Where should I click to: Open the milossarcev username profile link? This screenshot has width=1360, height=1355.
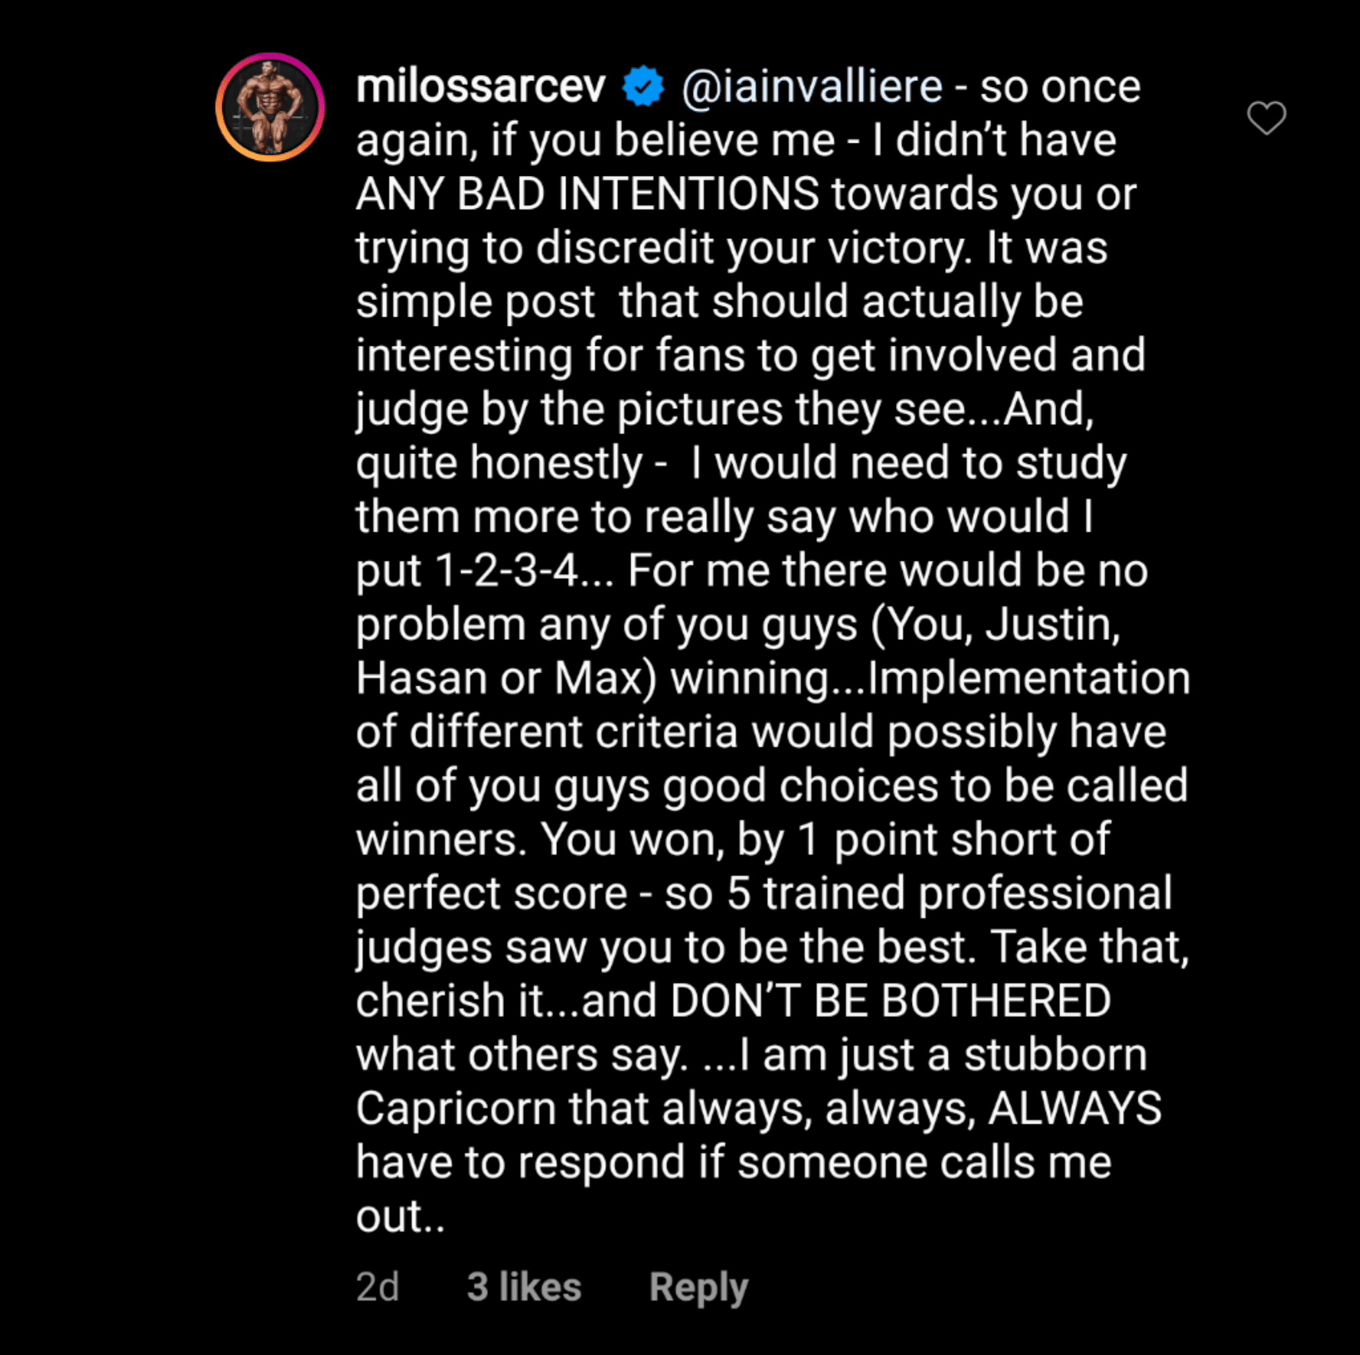click(x=480, y=86)
